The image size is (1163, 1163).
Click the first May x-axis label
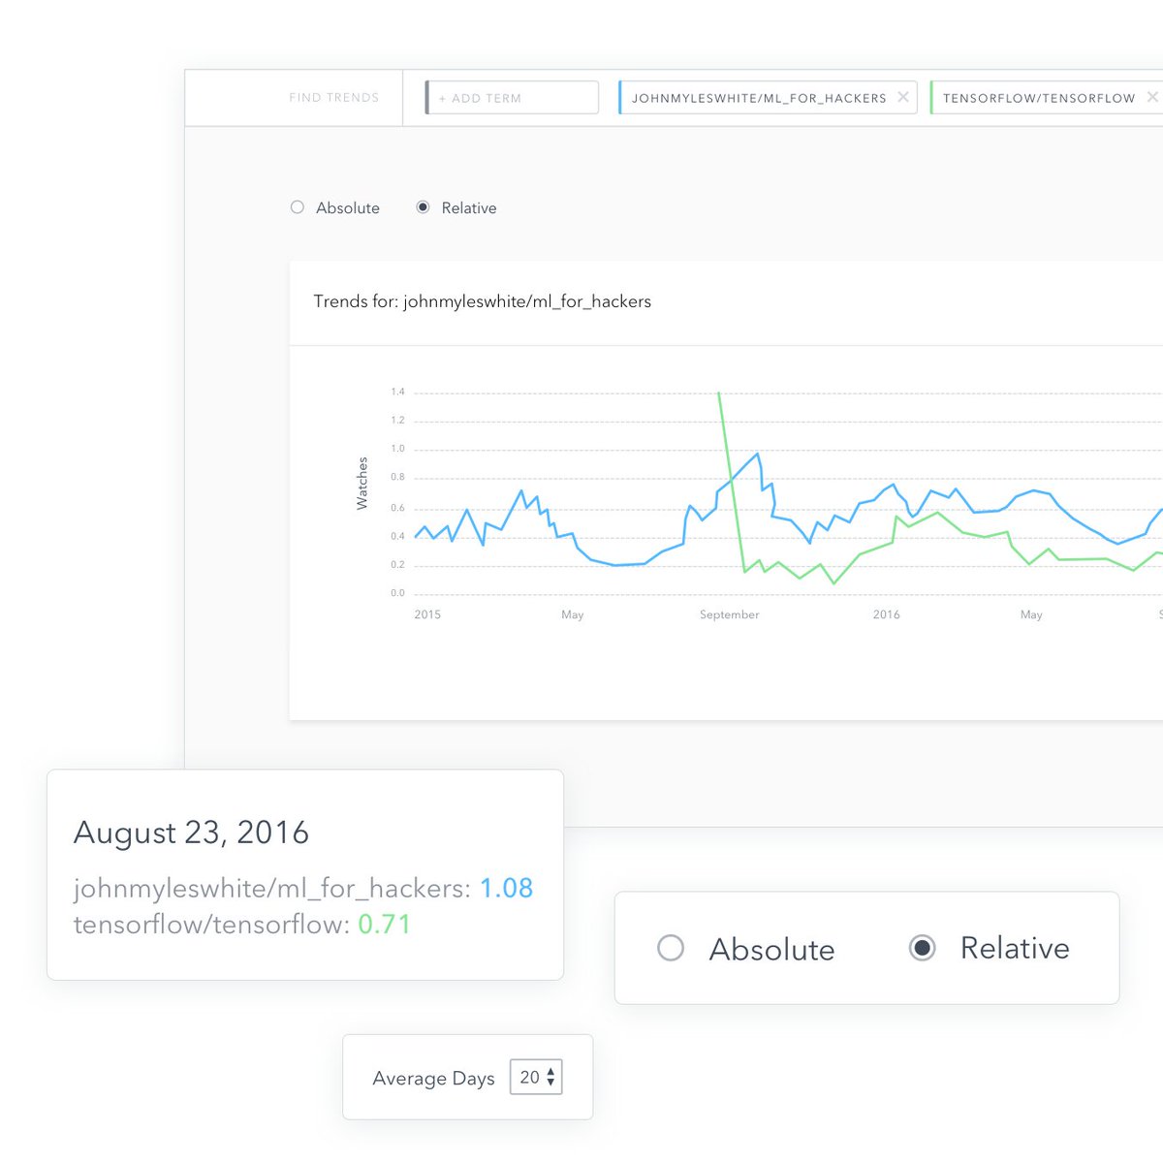tap(573, 614)
